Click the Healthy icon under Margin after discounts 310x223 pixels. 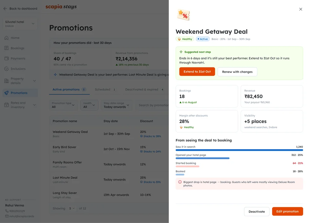click(181, 127)
